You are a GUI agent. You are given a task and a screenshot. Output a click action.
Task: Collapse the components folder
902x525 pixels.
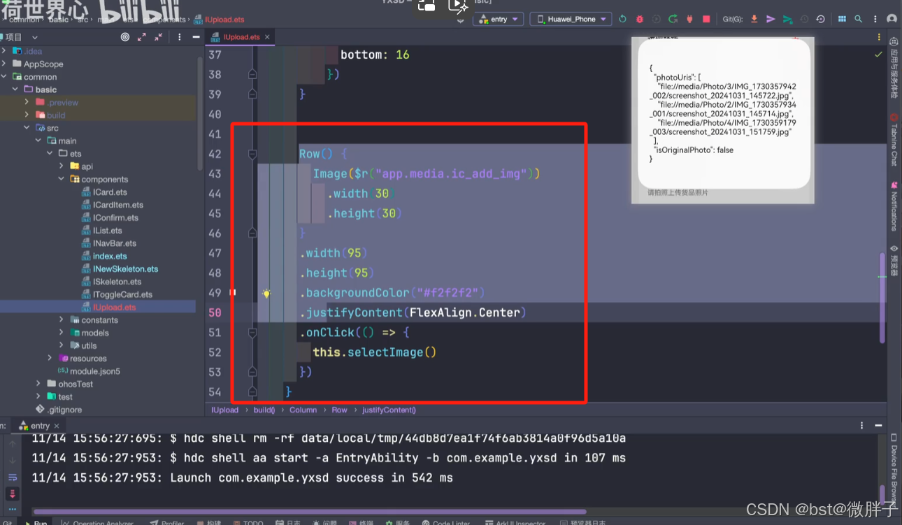click(62, 179)
